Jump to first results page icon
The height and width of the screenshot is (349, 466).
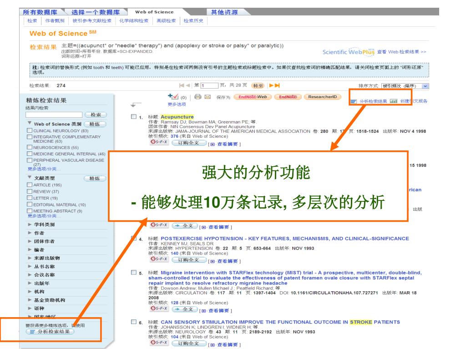181,85
